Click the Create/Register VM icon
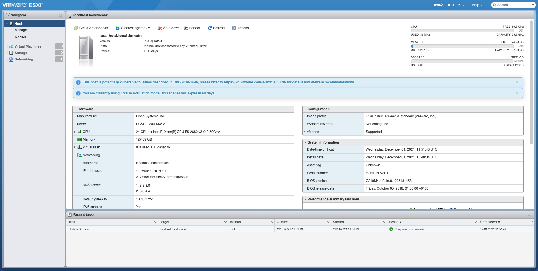Viewport: 538px width, 271px height. pos(118,28)
